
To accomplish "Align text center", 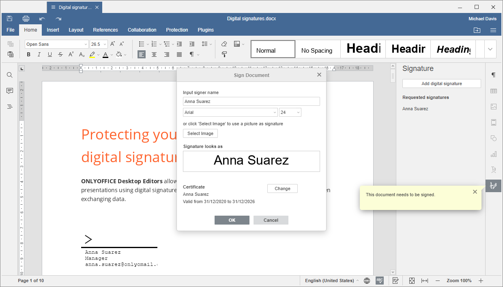I will click(154, 54).
